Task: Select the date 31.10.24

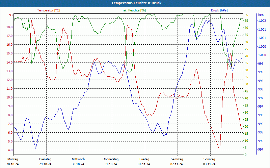Action: [x=111, y=164]
